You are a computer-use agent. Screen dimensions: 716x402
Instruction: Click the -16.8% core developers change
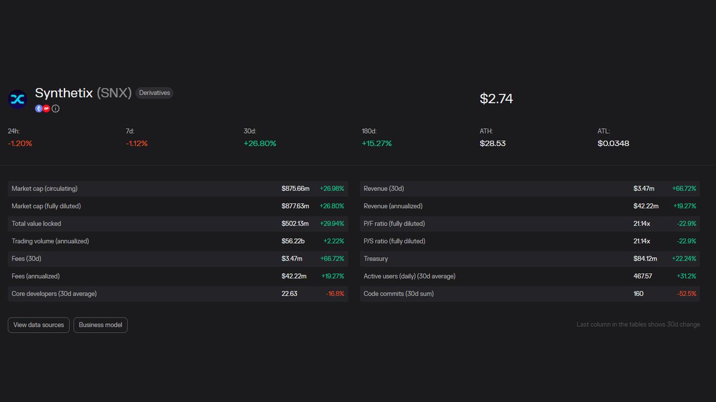tap(335, 293)
